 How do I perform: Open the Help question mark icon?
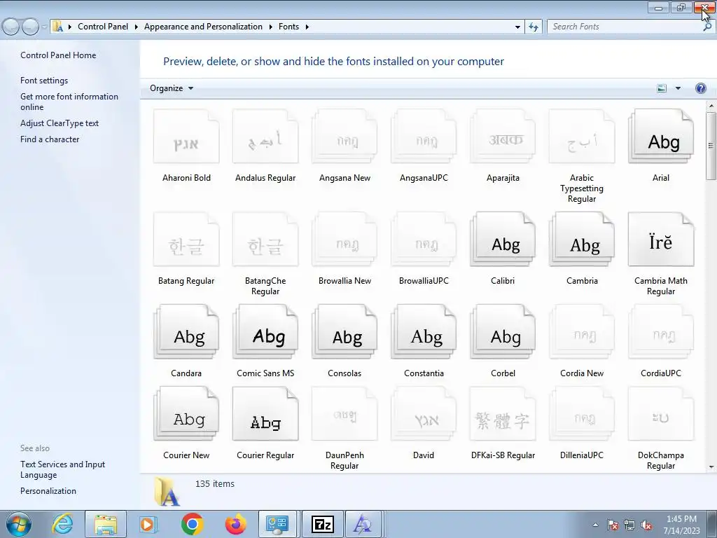[700, 88]
